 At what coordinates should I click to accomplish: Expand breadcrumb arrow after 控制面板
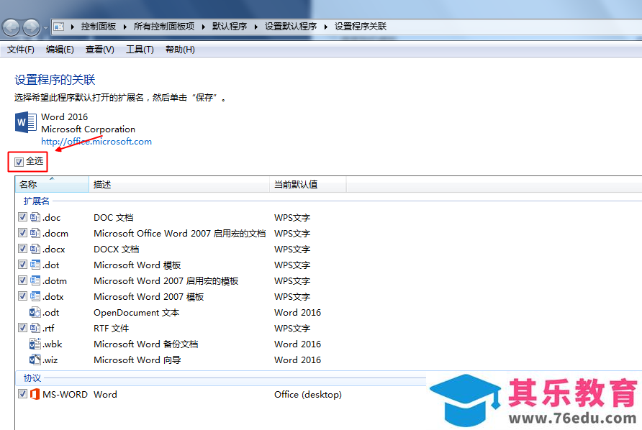(125, 27)
